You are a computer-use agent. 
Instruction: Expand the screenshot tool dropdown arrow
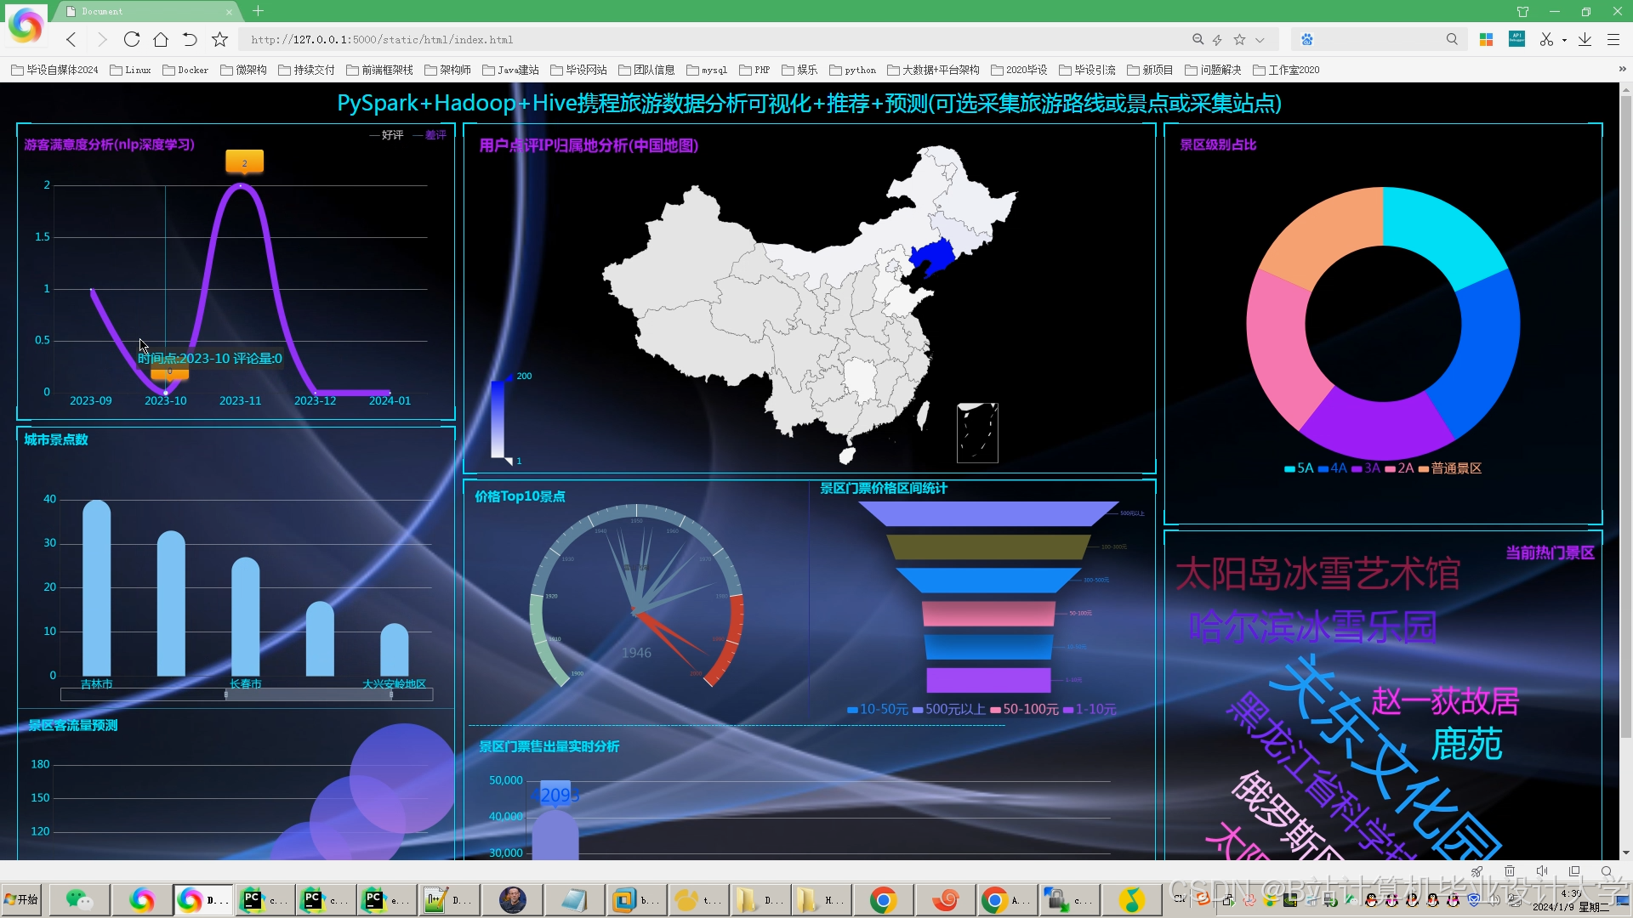(x=1564, y=40)
